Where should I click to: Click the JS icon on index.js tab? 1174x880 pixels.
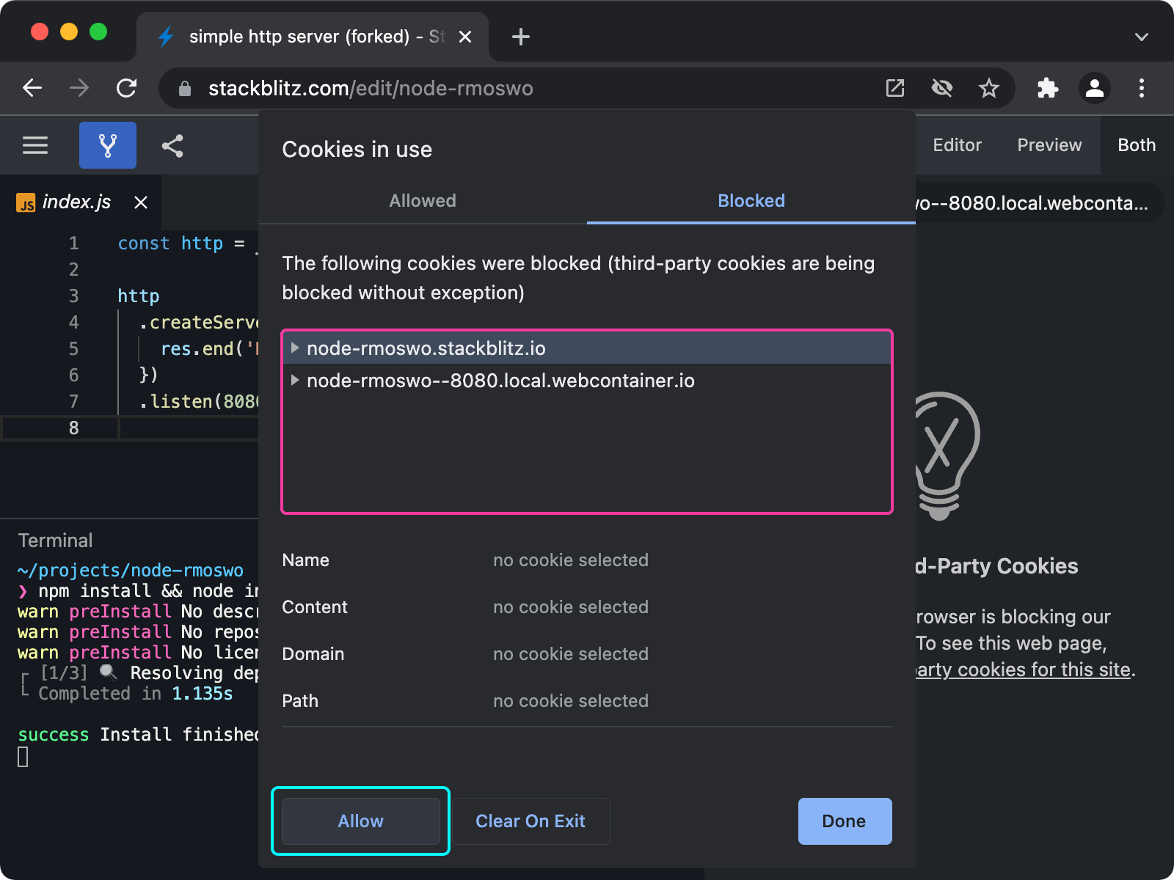pos(26,202)
